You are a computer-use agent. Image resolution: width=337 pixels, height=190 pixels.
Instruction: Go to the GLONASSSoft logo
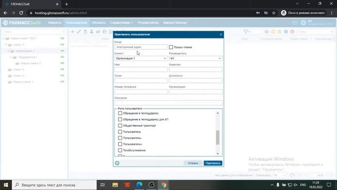click(22, 23)
